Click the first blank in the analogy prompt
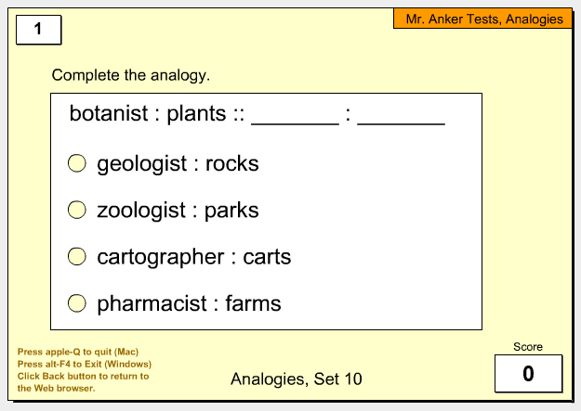This screenshot has height=411, width=581. point(295,119)
